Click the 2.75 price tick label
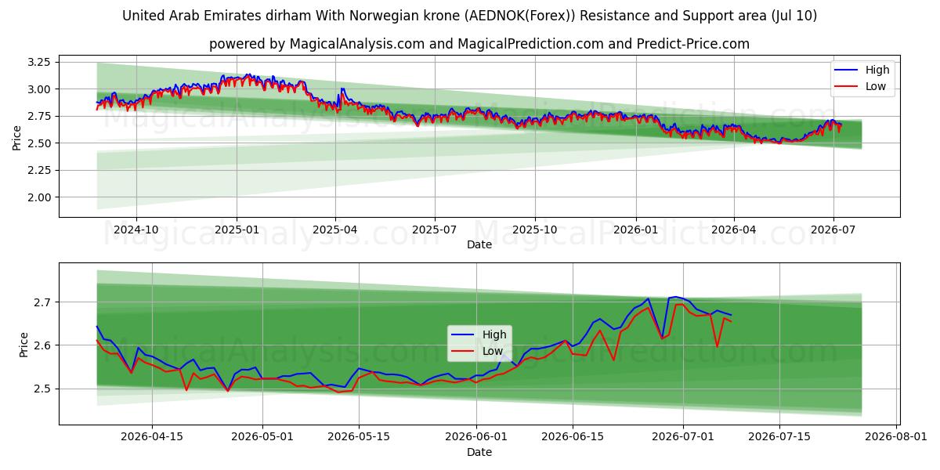 [39, 116]
